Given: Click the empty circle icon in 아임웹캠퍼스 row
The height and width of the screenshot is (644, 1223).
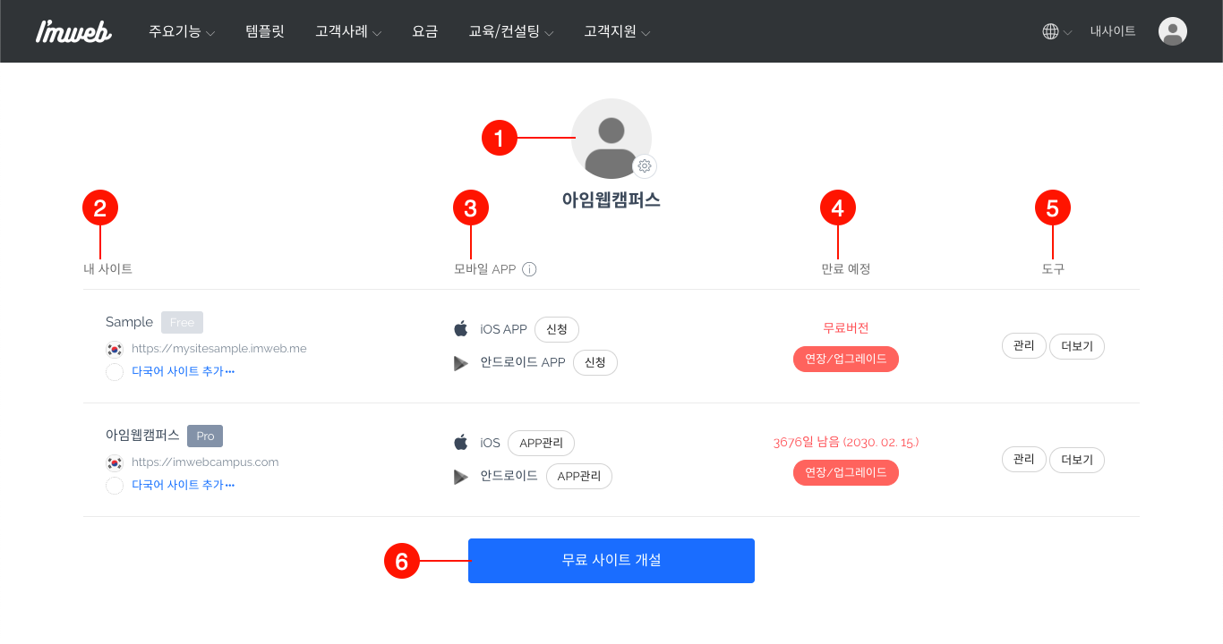Looking at the screenshot, I should pyautogui.click(x=115, y=486).
